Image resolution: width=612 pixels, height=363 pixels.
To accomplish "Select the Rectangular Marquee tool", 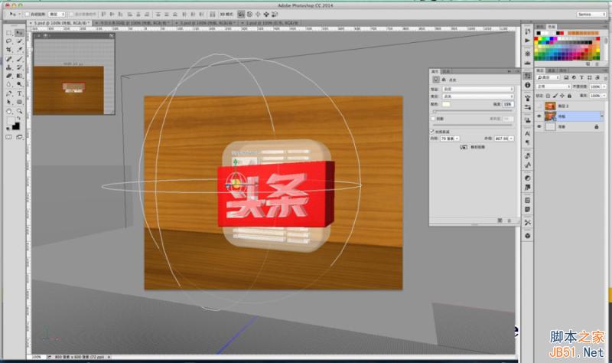I will click(x=9, y=33).
